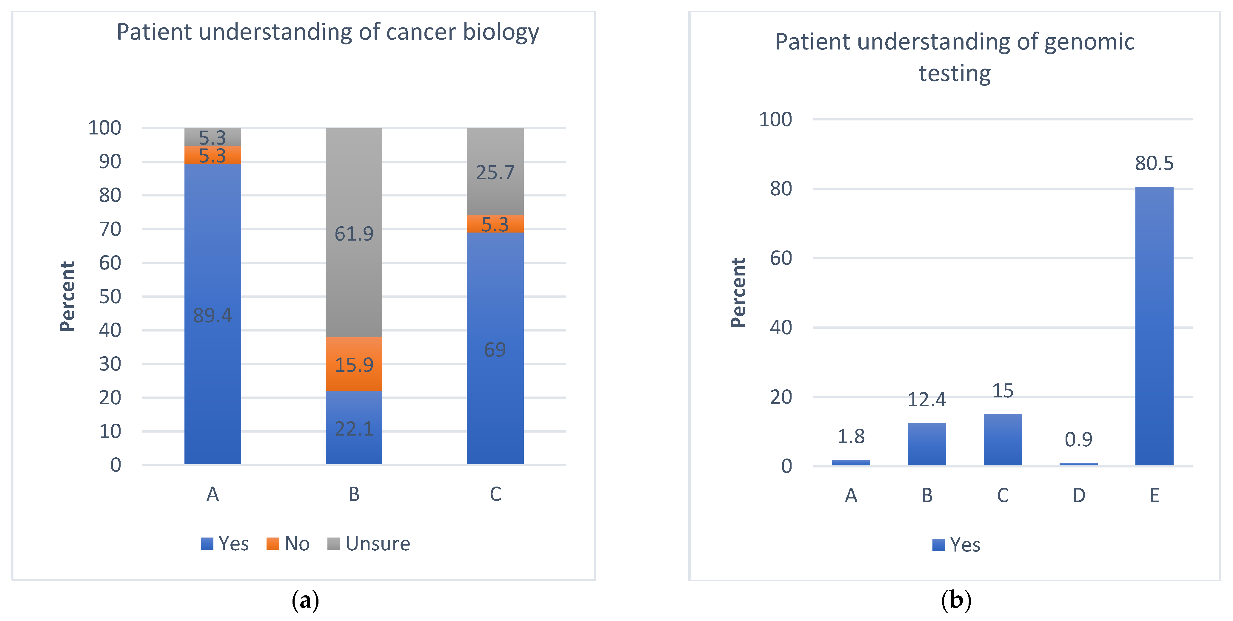
Task: Click the Percent axis label of chart a
Action: [x=67, y=296]
